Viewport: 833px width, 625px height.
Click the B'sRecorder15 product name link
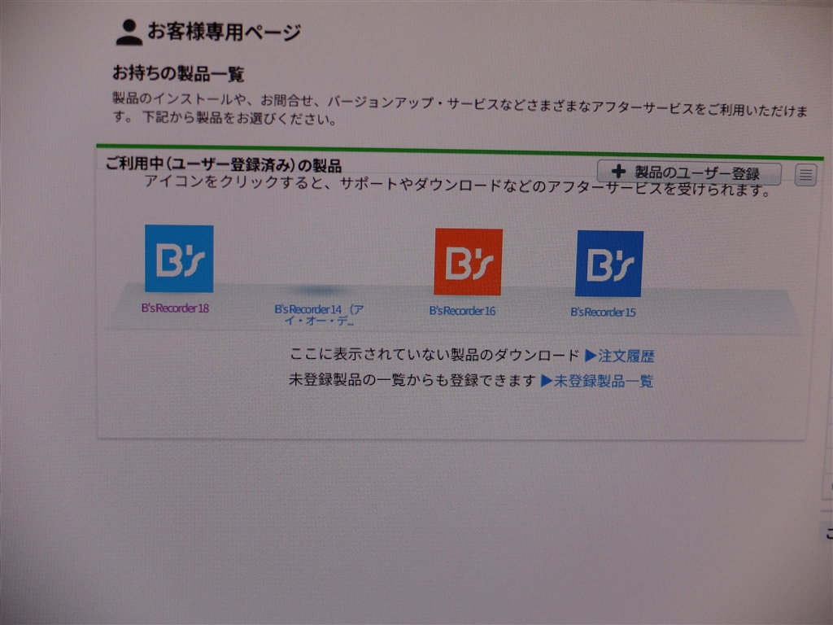[603, 312]
